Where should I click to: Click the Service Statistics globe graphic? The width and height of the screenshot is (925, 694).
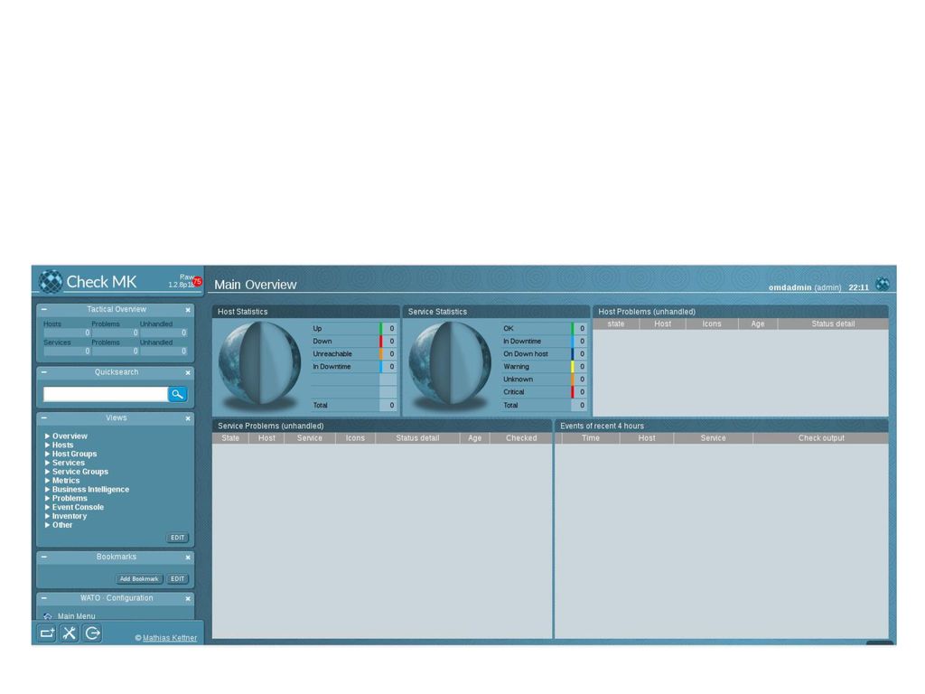coord(450,363)
